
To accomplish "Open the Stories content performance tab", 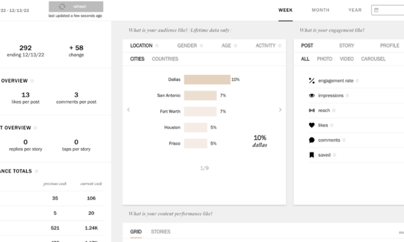I will (x=161, y=232).
